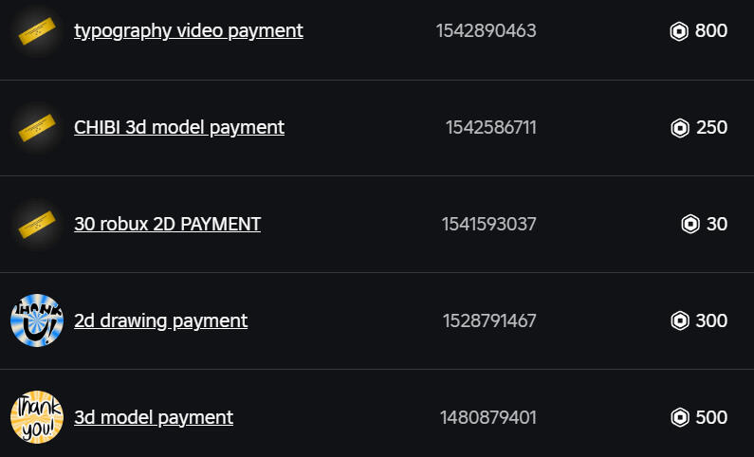
Task: Open the 2d drawing payment link
Action: click(x=160, y=321)
